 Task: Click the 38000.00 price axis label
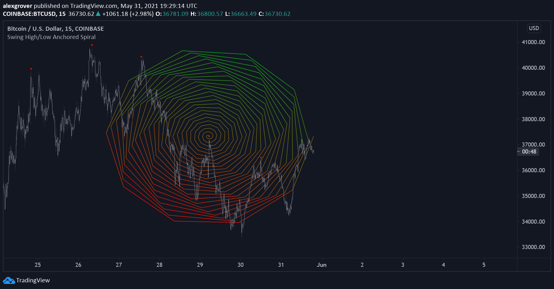[533, 119]
